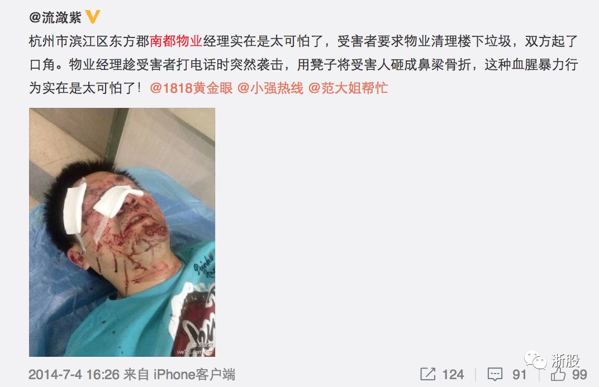This screenshot has height=387, width=599.
Task: Open the 2014-7-4 16:26 timestamp link
Action: point(74,374)
